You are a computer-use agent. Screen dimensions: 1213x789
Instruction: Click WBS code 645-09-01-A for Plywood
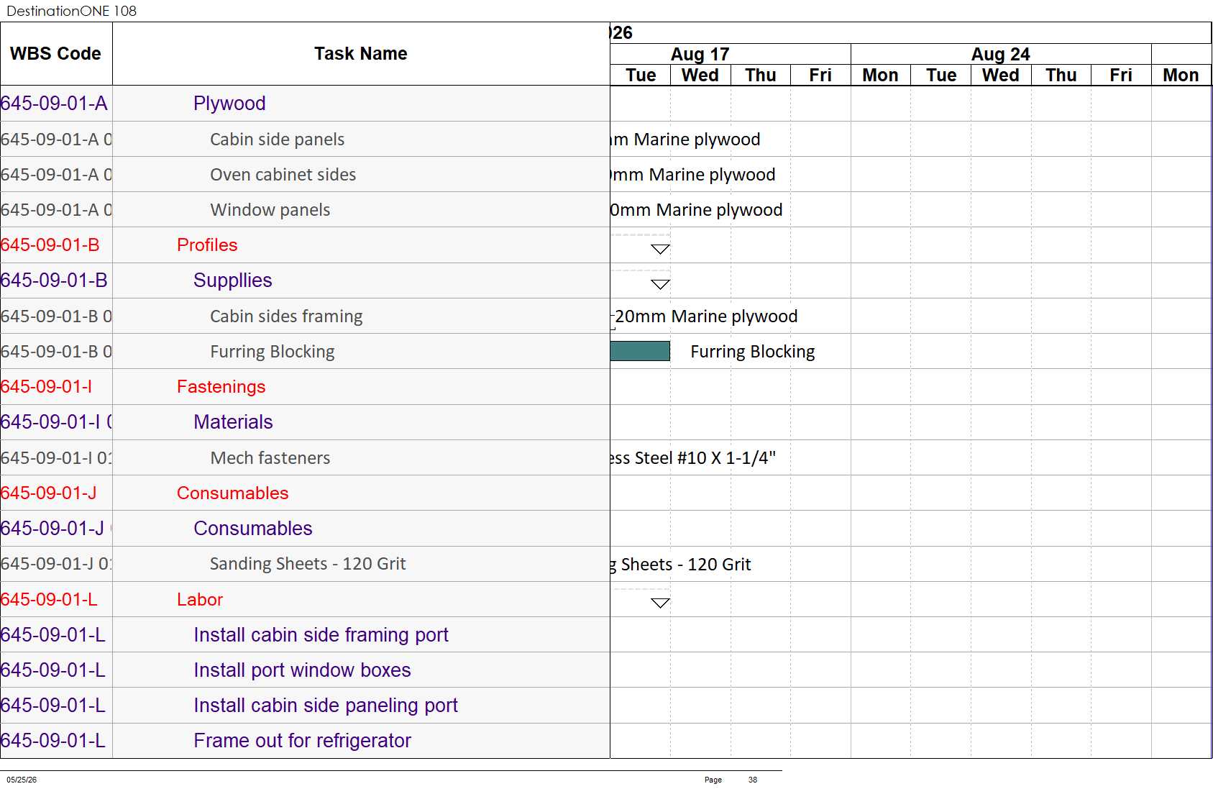pos(54,104)
